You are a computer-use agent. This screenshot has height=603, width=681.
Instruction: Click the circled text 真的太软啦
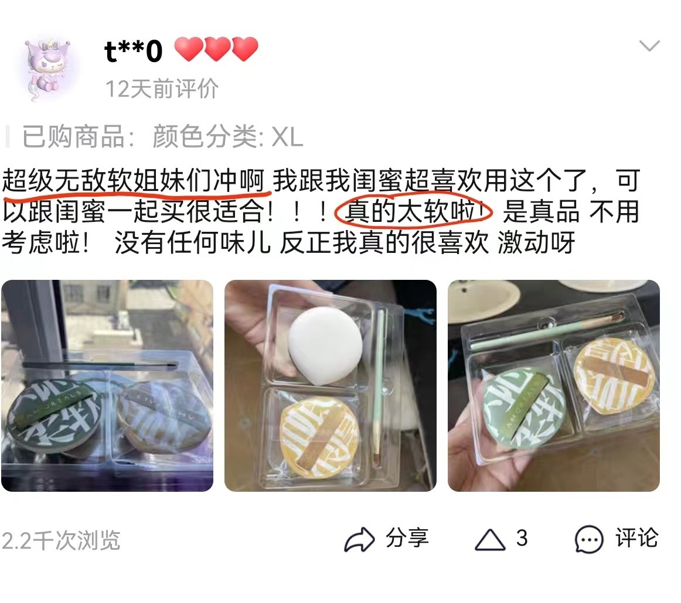tap(414, 212)
